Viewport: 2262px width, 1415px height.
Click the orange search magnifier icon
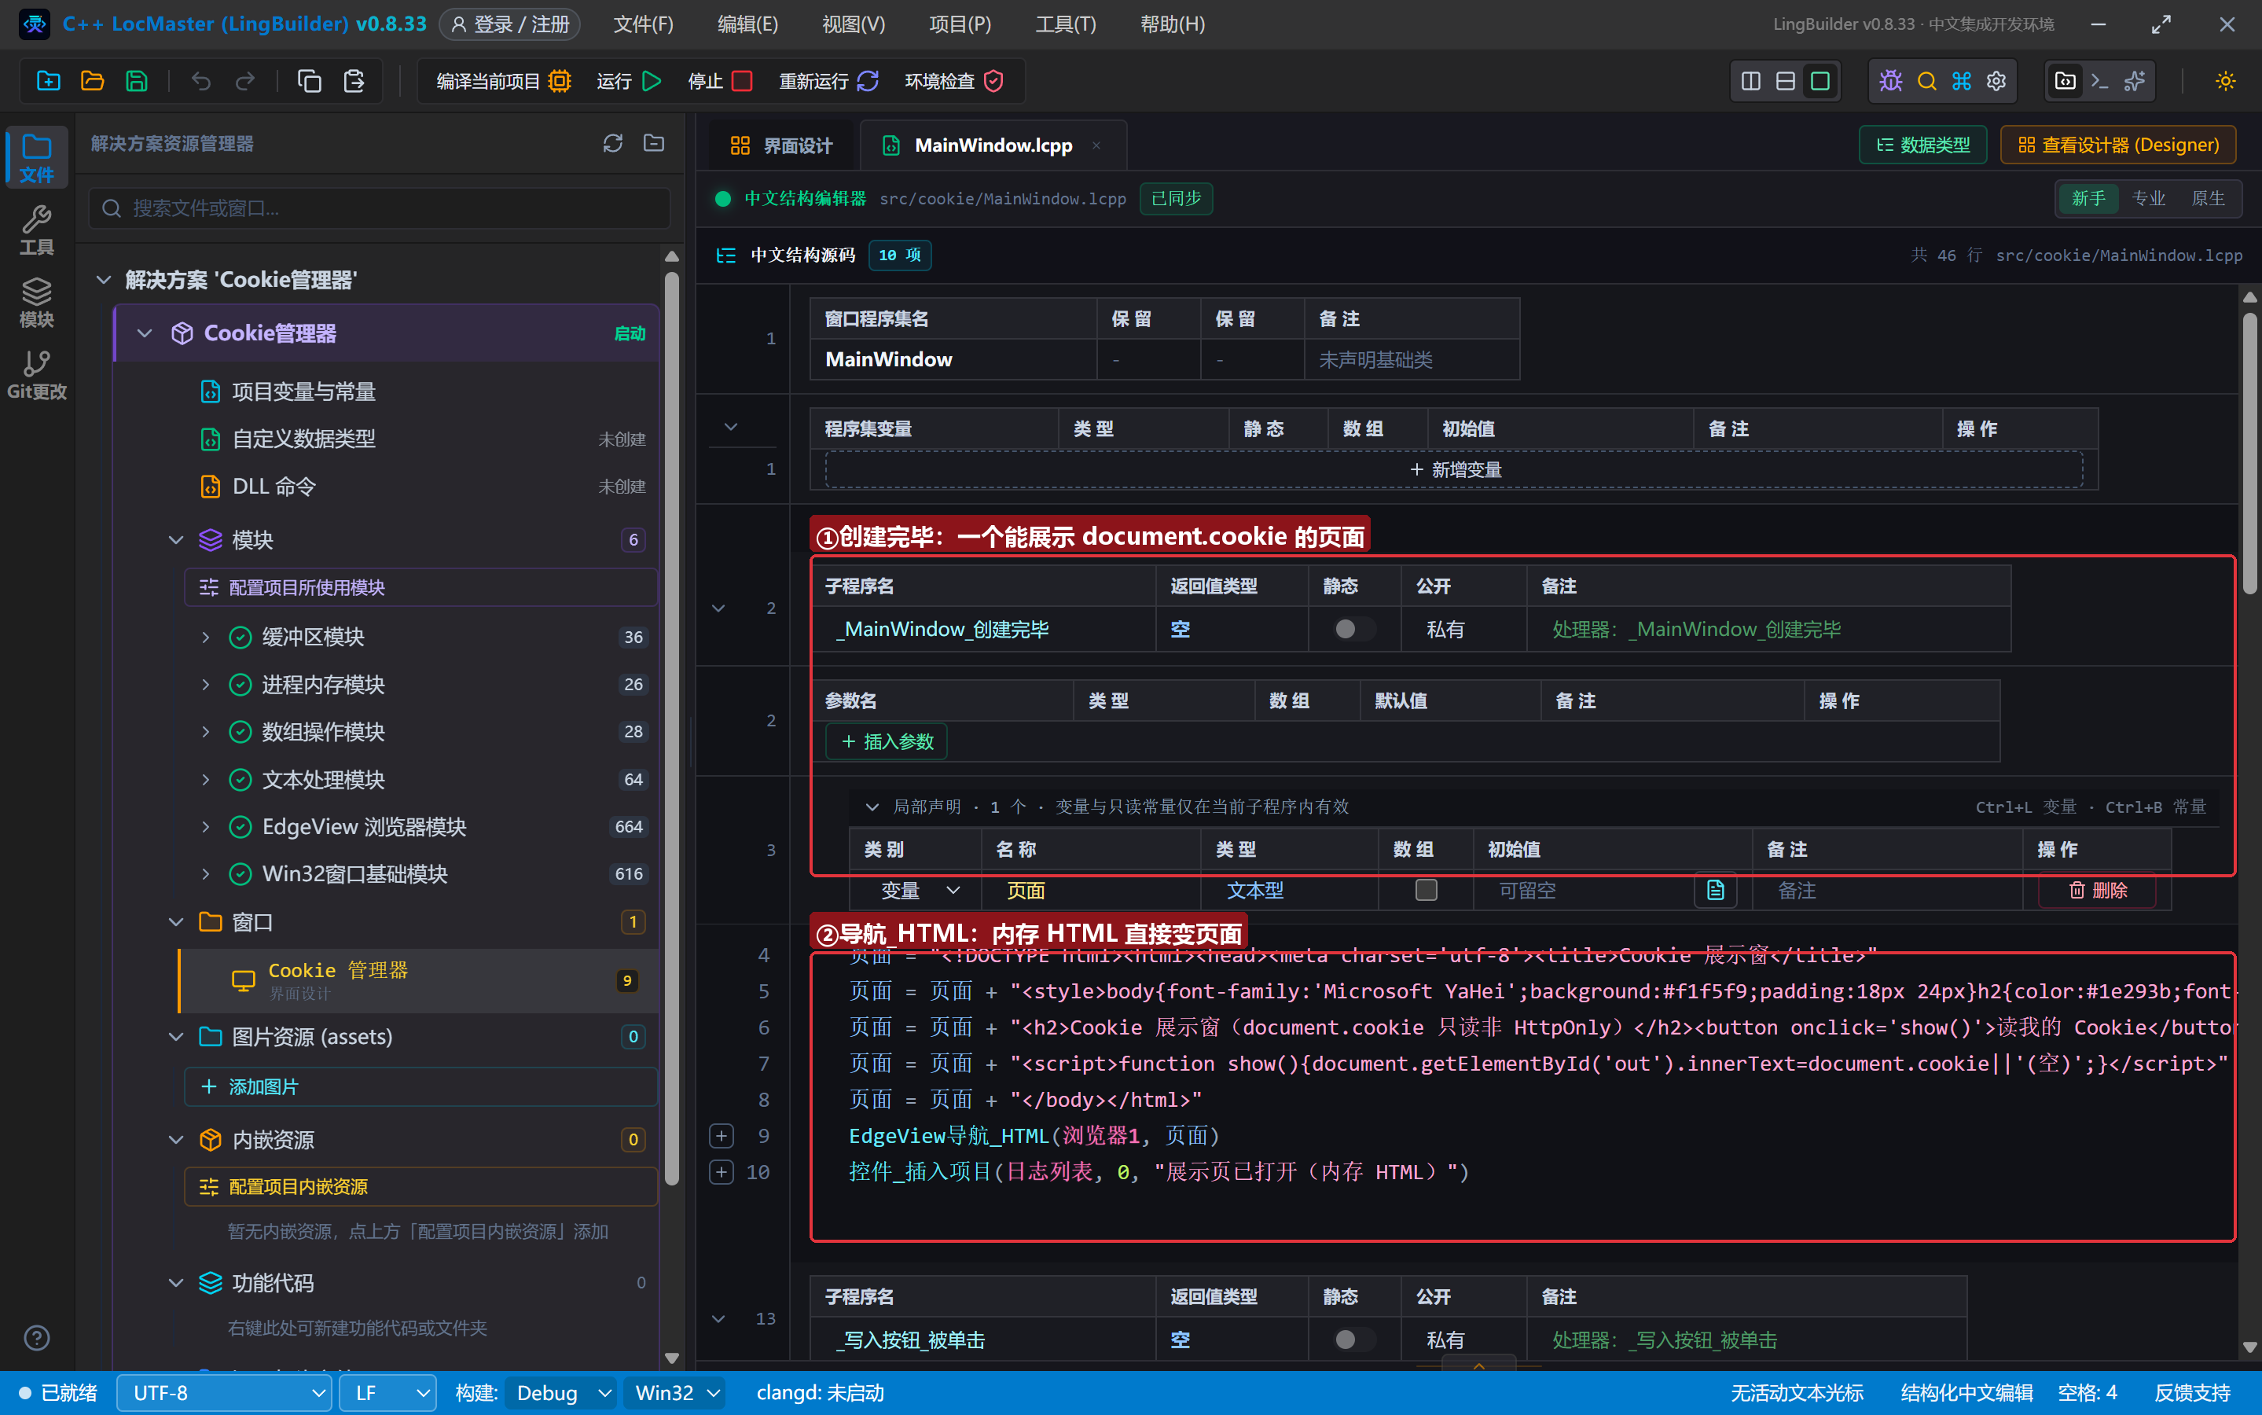pos(1926,82)
